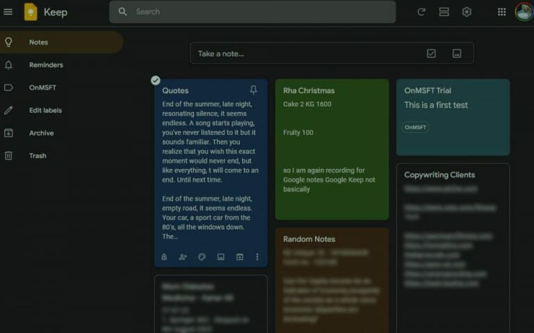Switch to list view layout icon

point(444,12)
